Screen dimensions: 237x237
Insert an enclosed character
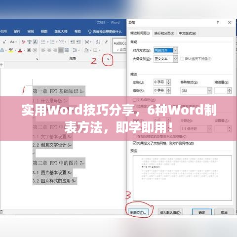tap(35, 50)
